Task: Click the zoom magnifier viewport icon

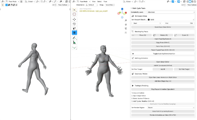Action: 126,20
